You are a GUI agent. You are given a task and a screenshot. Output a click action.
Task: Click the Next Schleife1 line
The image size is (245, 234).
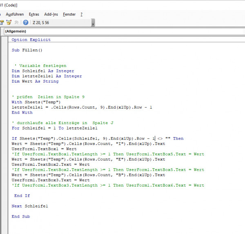(30, 206)
